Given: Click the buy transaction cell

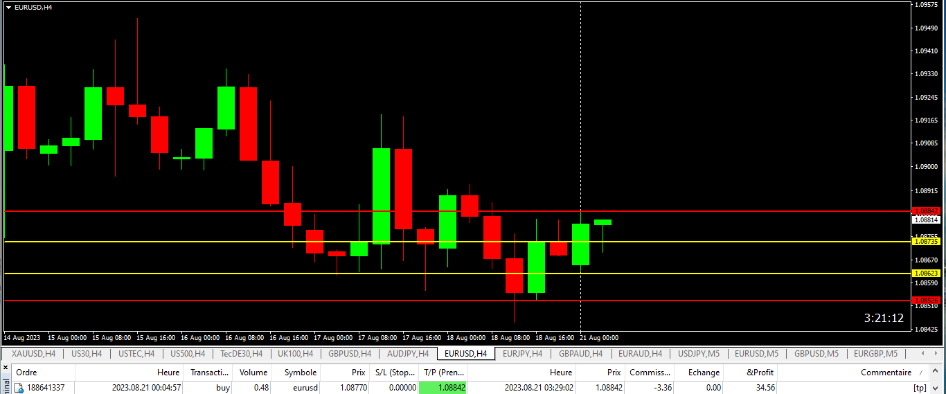Looking at the screenshot, I should (223, 388).
